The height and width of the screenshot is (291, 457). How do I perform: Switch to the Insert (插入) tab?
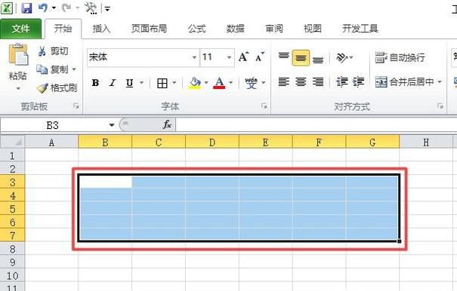tap(101, 29)
